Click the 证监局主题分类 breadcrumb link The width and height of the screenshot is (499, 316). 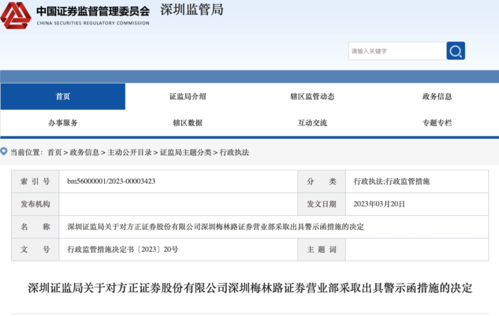click(186, 152)
